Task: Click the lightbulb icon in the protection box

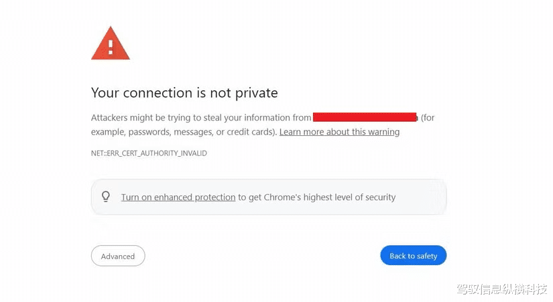Action: 106,197
